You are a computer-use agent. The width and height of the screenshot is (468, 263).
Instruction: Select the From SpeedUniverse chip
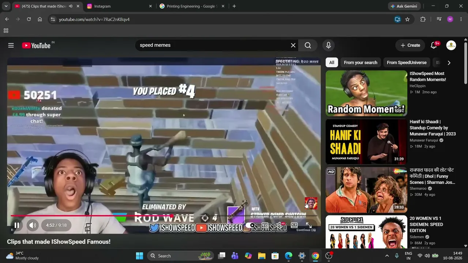tap(407, 62)
